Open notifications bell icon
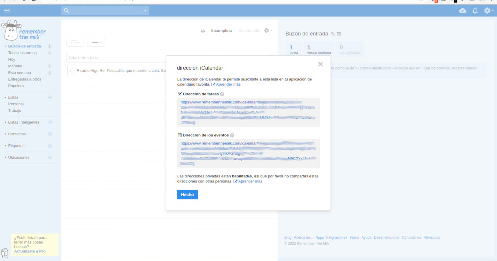 tap(475, 11)
